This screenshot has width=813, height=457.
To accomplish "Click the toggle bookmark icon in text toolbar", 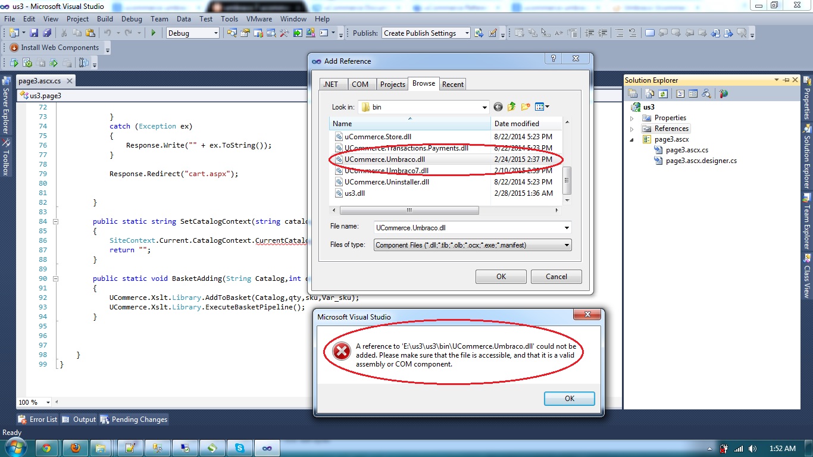I will point(650,33).
